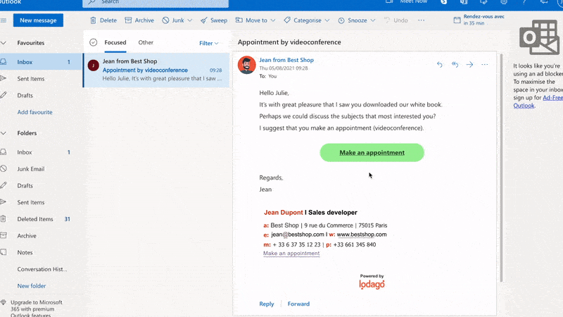Image resolution: width=563 pixels, height=317 pixels.
Task: Open the Junk dropdown arrow
Action: [189, 20]
